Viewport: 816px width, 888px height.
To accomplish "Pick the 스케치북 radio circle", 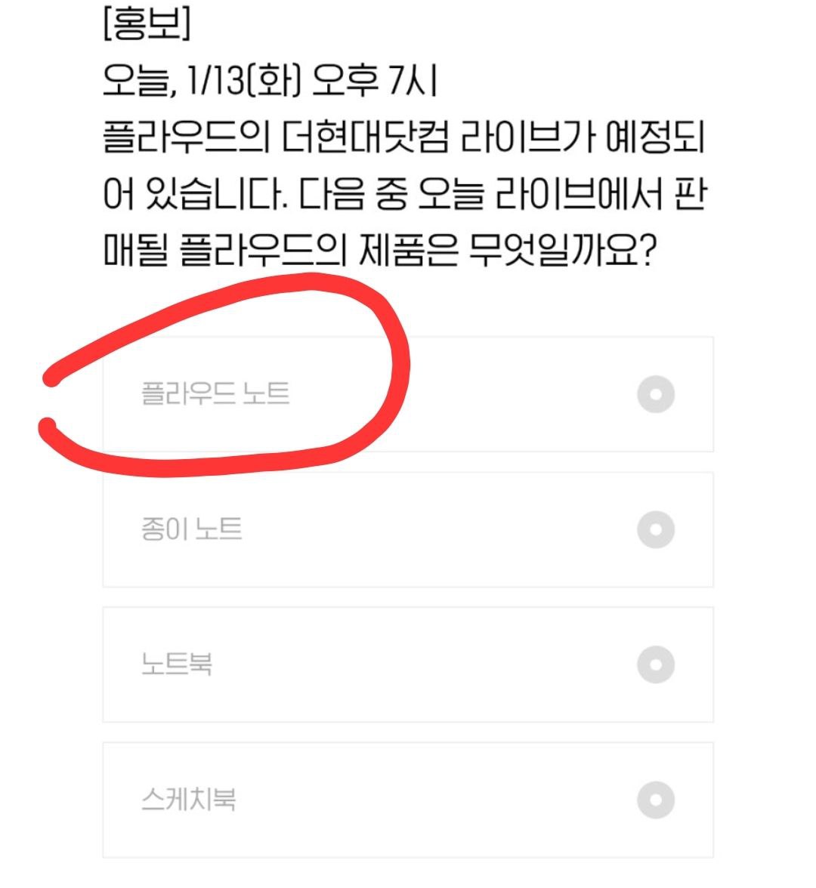I will pos(656,800).
